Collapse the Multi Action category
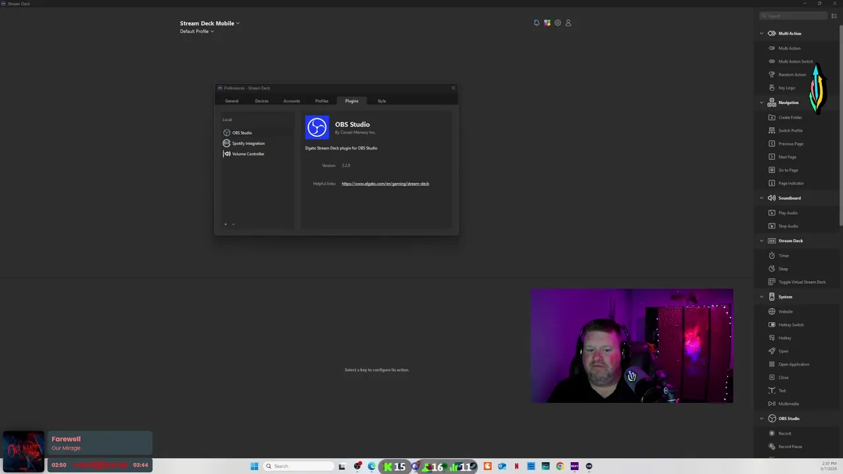This screenshot has height=474, width=843. [x=762, y=34]
